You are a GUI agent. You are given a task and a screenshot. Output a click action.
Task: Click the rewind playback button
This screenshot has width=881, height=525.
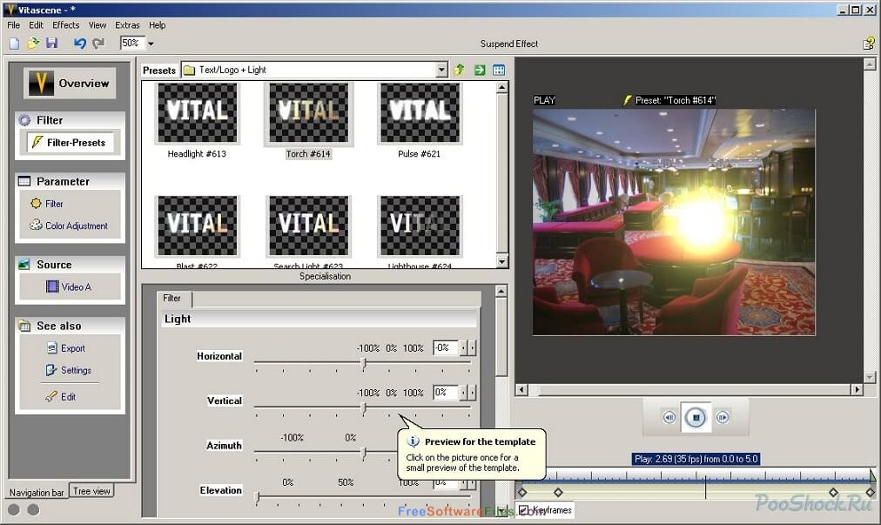pyautogui.click(x=669, y=418)
